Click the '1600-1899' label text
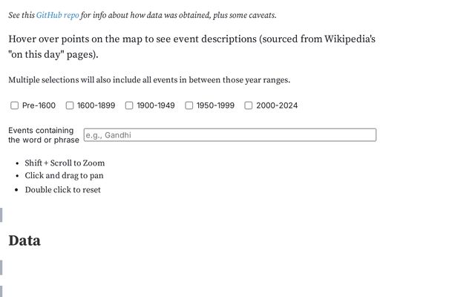Viewport: 475px width, 297px height. 96,105
